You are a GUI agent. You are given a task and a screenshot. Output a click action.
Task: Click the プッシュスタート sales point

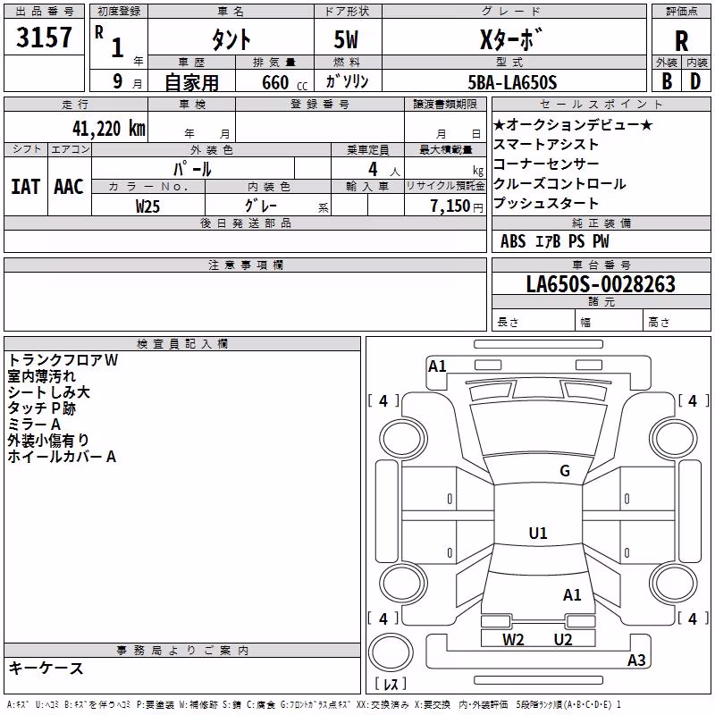[x=546, y=203]
